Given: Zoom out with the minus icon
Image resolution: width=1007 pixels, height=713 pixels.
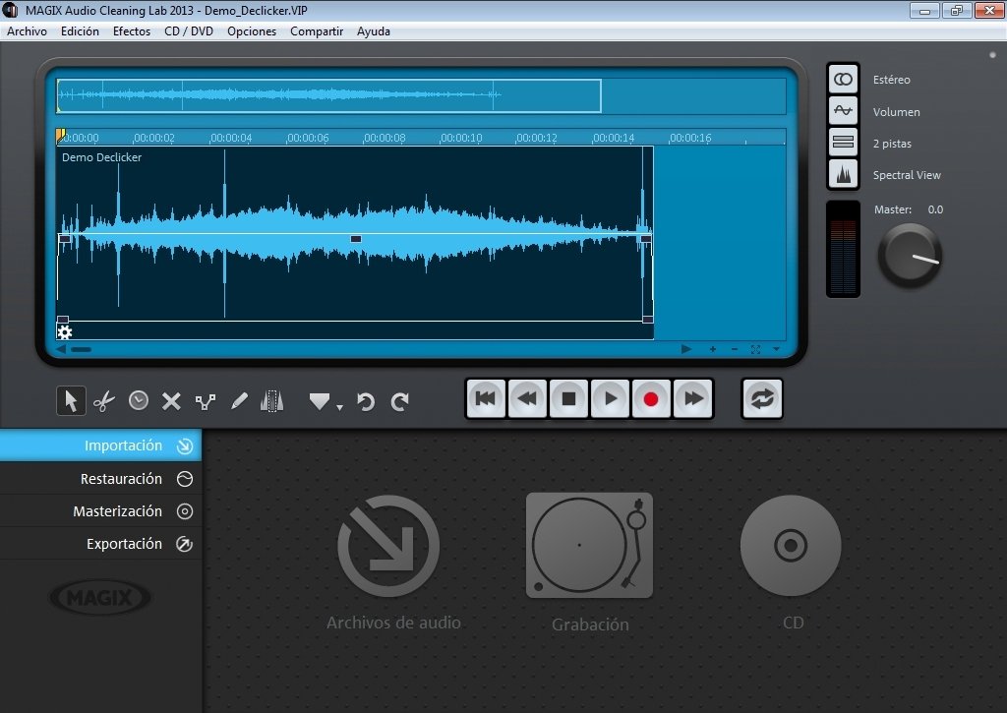Looking at the screenshot, I should 734,349.
